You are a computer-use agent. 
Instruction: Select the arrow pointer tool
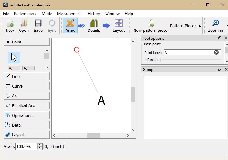click(x=14, y=57)
